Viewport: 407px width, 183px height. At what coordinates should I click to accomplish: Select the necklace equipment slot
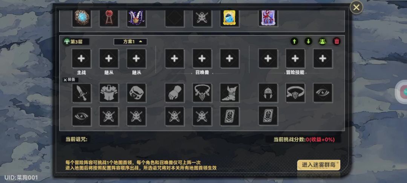pos(202,93)
